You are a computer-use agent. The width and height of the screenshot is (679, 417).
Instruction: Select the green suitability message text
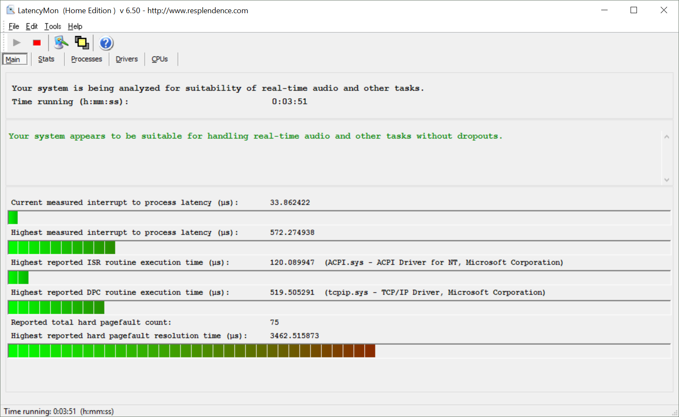[x=255, y=136]
